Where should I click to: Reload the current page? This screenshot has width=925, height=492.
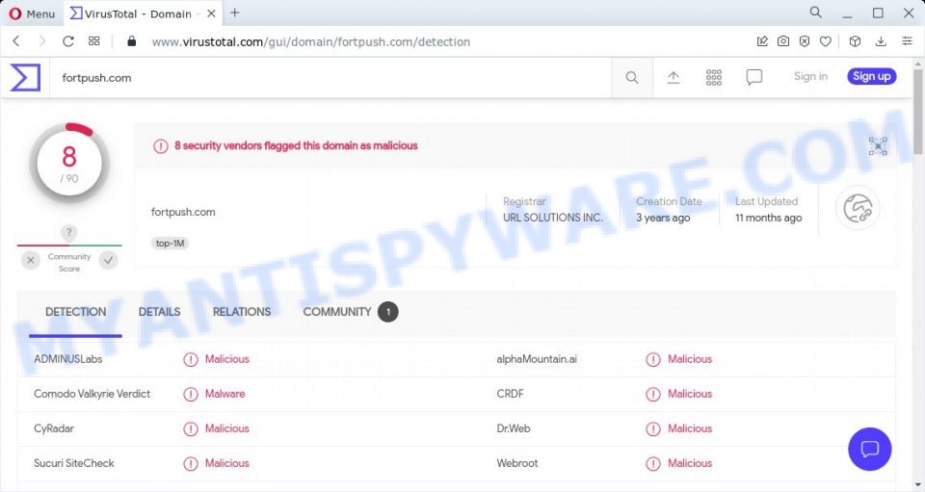click(x=68, y=41)
